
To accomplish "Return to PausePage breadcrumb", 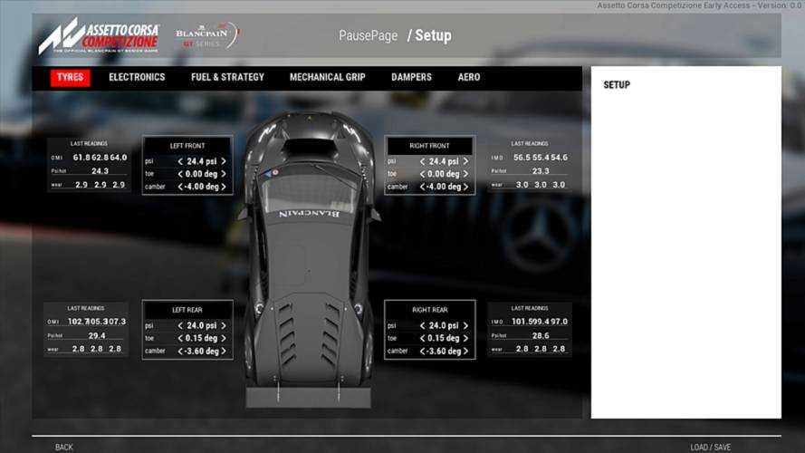I will [369, 36].
